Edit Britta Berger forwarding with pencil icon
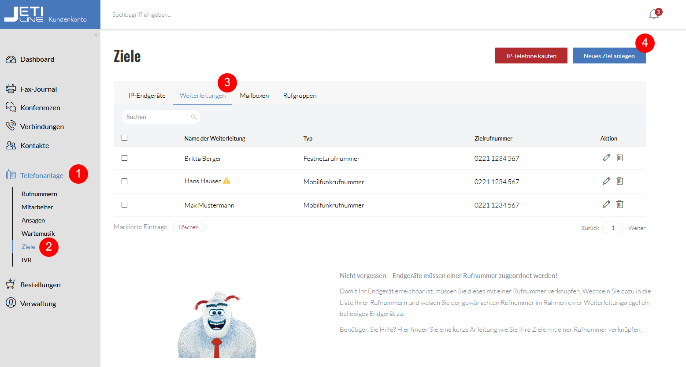This screenshot has width=686, height=367. (606, 158)
